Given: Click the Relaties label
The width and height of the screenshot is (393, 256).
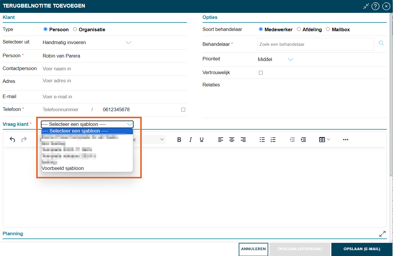Looking at the screenshot, I should click(x=211, y=85).
